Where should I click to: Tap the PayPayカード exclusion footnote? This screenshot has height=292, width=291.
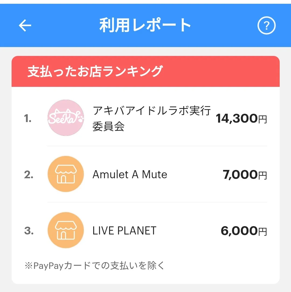click(x=95, y=266)
